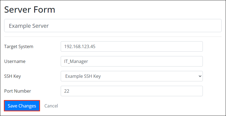This screenshot has width=226, height=116.
Task: Focus the Port Number input field
Action: tap(132, 91)
